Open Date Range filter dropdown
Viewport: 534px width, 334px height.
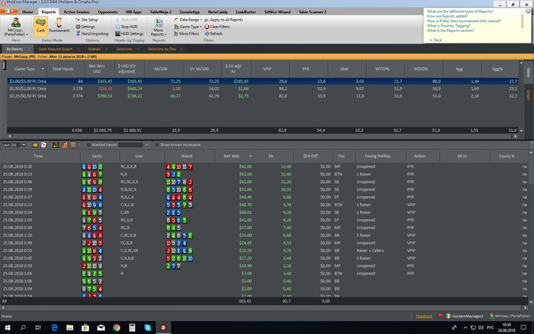[188, 20]
